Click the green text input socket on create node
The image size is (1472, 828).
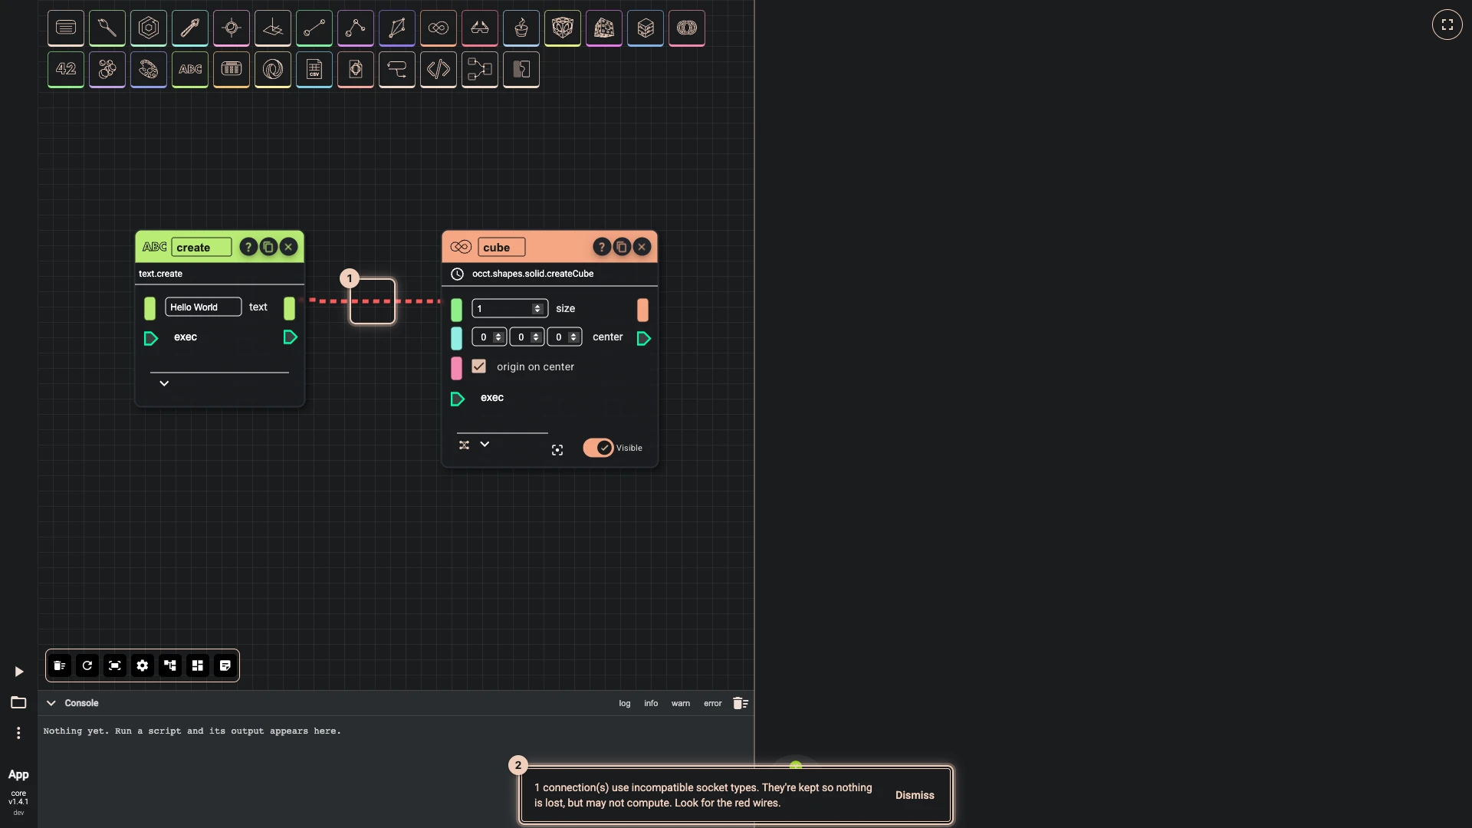(149, 308)
